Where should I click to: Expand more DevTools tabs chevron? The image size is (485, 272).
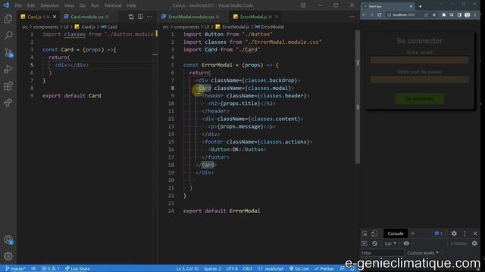coord(412,233)
